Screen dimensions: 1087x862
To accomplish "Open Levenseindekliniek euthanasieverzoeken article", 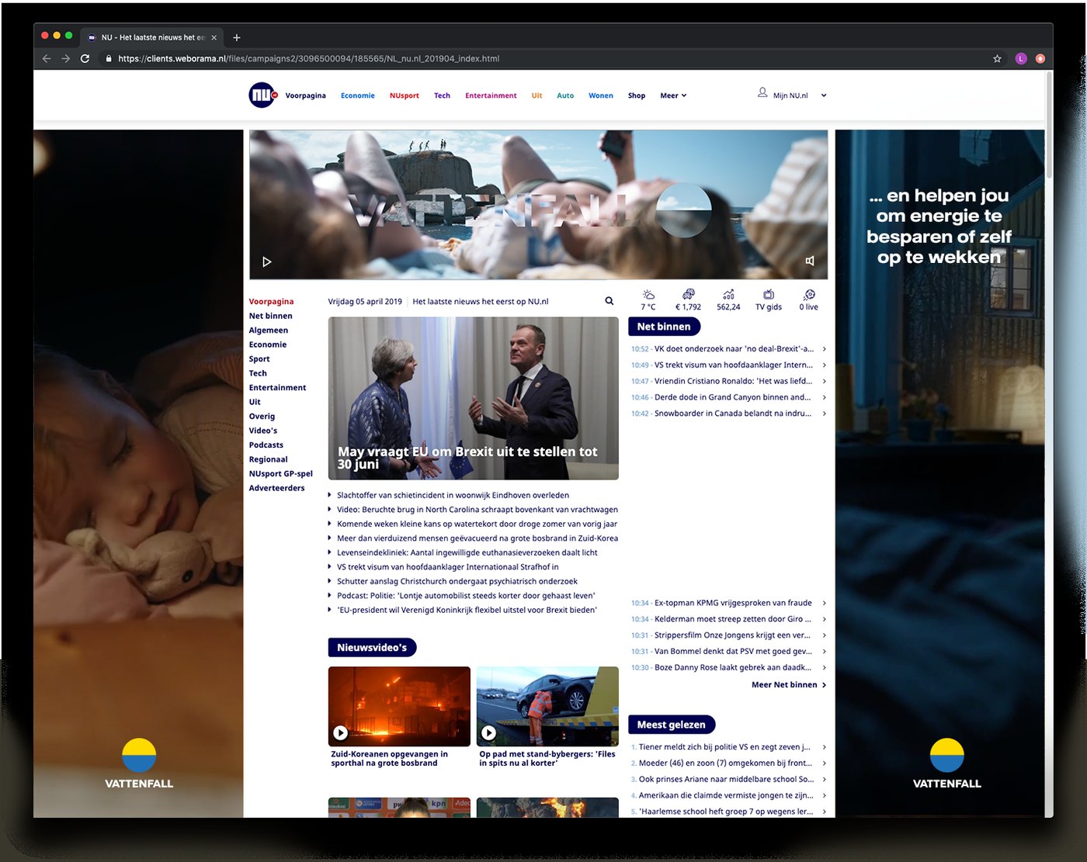I will click(467, 552).
